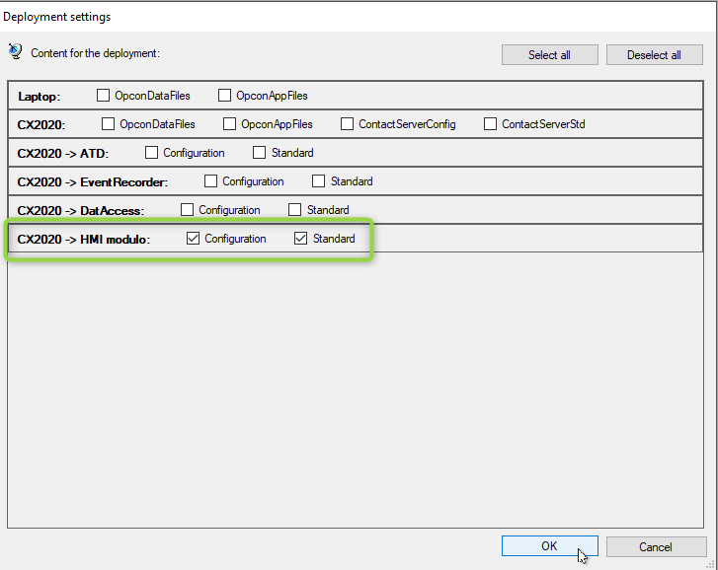Click 'Content for the deployment:' text
The image size is (718, 570).
(x=95, y=53)
